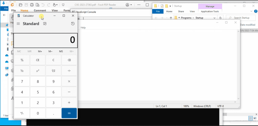Click the x squared key
The height and width of the screenshot is (126, 258).
38,71
